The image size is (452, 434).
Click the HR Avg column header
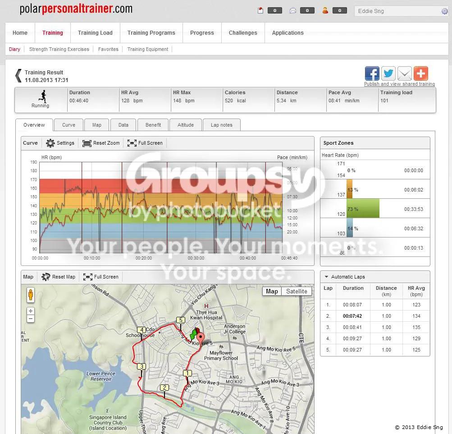click(x=416, y=291)
